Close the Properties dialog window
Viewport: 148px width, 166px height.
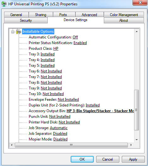(x=140, y=3)
